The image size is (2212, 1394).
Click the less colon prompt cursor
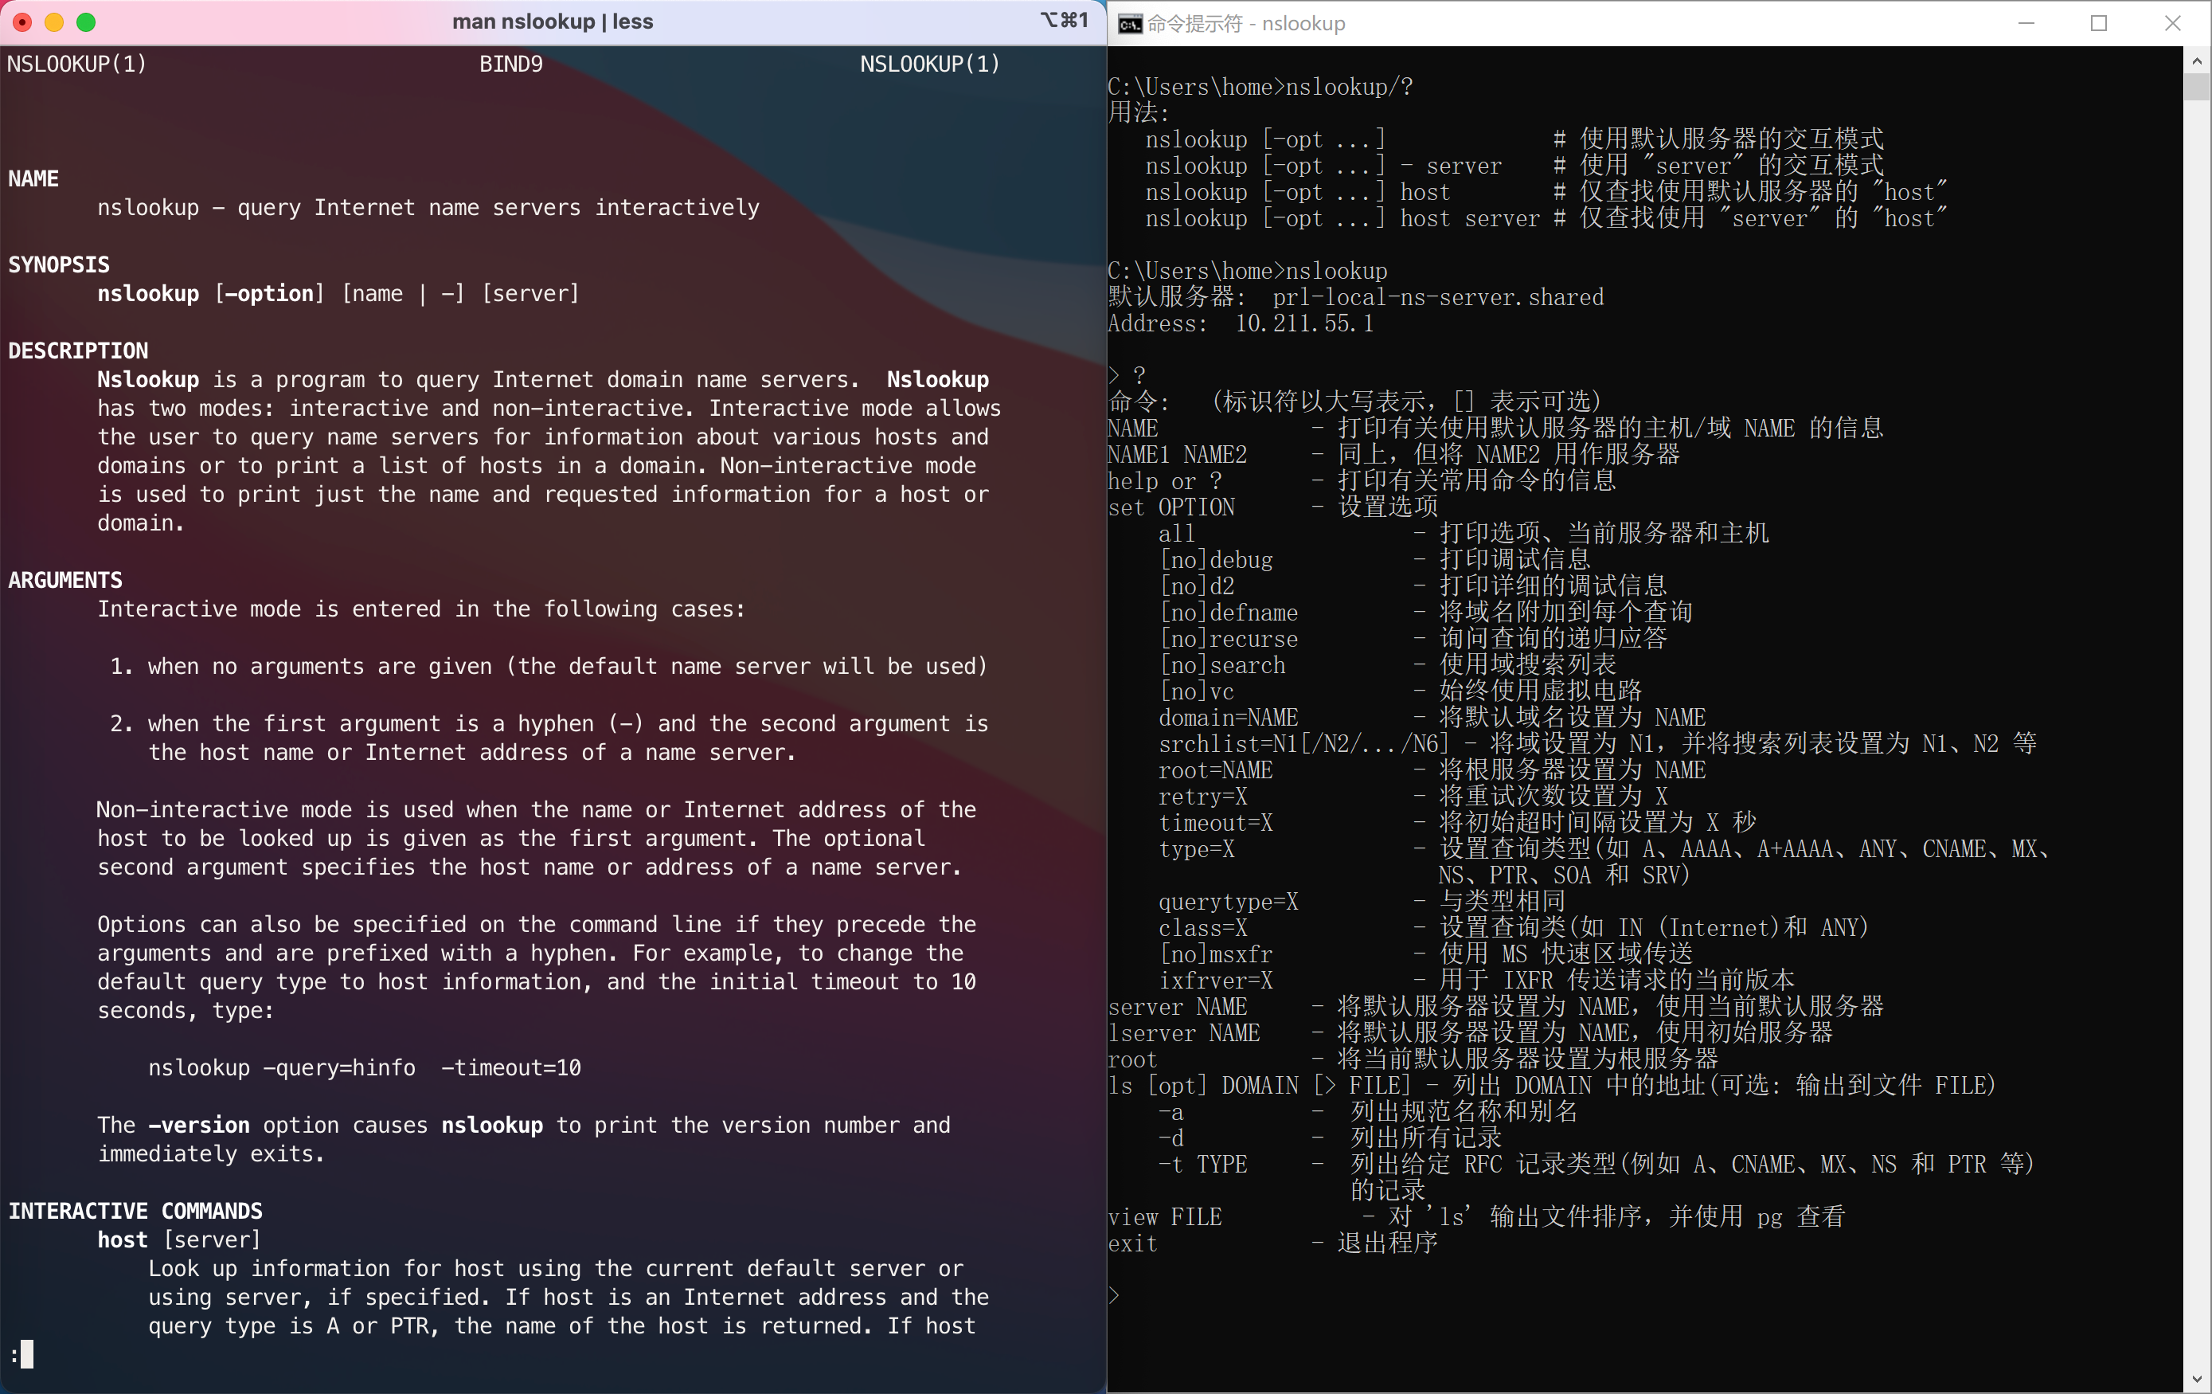click(x=26, y=1353)
